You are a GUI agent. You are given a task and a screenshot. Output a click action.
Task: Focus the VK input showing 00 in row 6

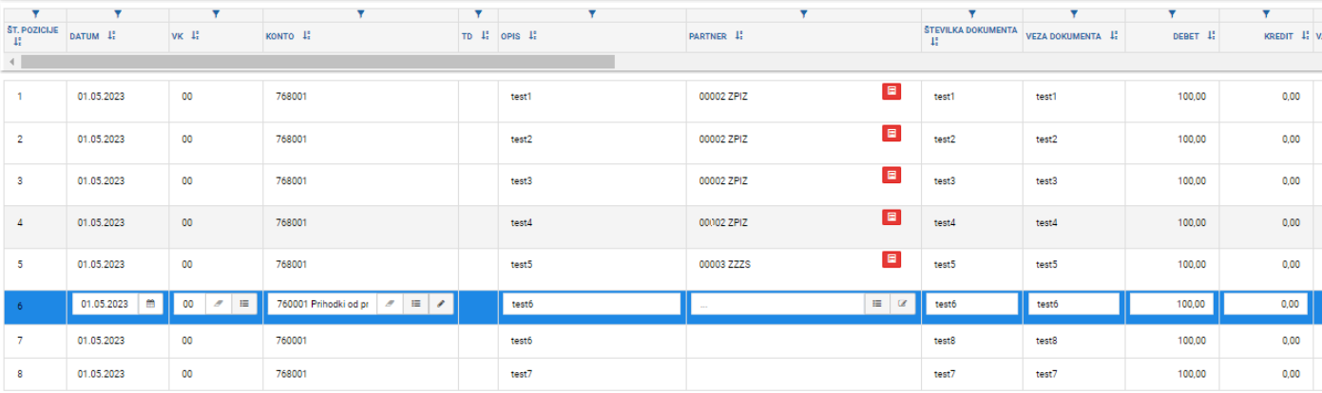tap(190, 304)
